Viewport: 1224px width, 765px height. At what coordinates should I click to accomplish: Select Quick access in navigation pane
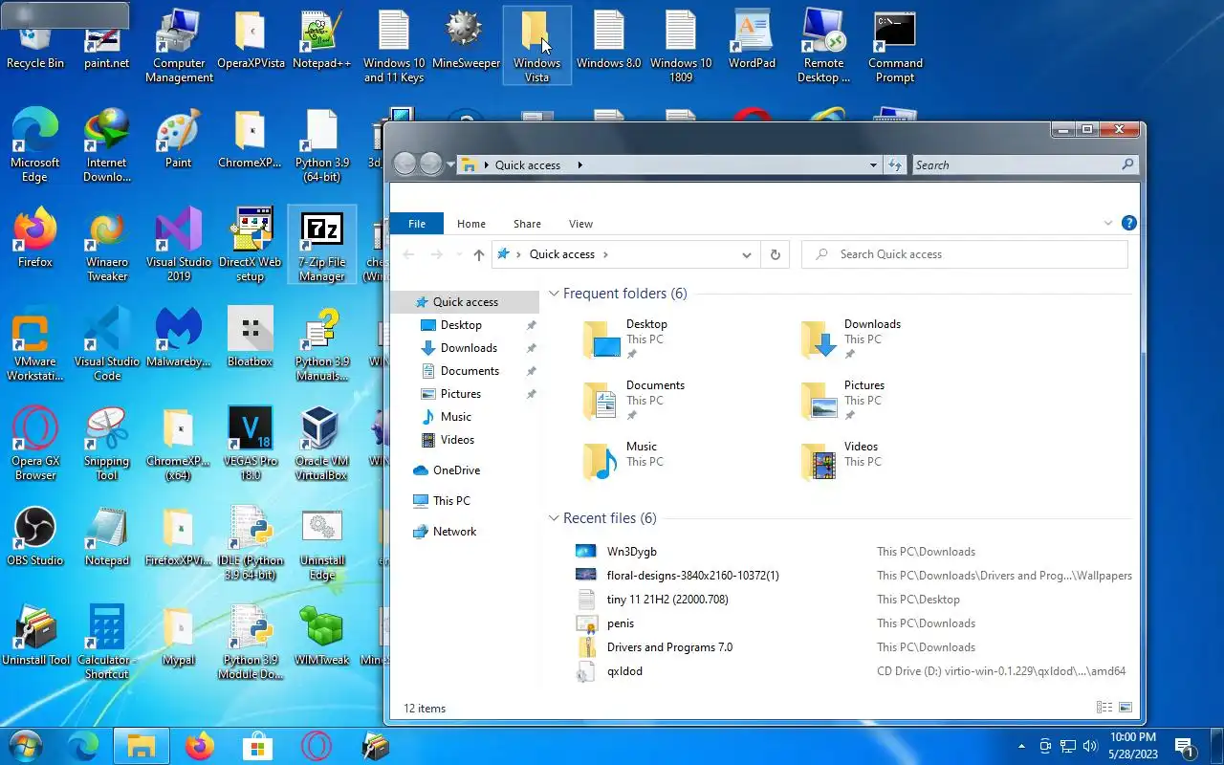[x=465, y=302]
